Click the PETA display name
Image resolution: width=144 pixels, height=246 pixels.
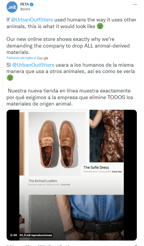click(25, 4)
